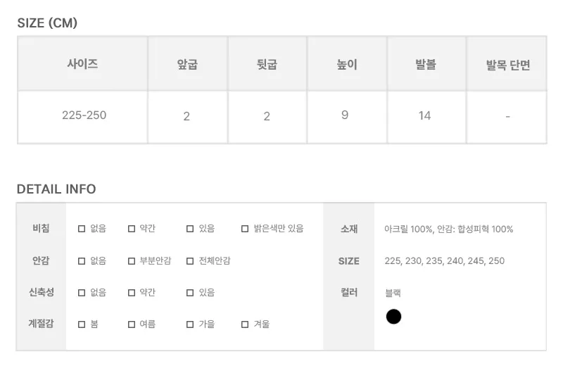Tick the 가을 season checkbox
The height and width of the screenshot is (385, 563).
(x=190, y=324)
